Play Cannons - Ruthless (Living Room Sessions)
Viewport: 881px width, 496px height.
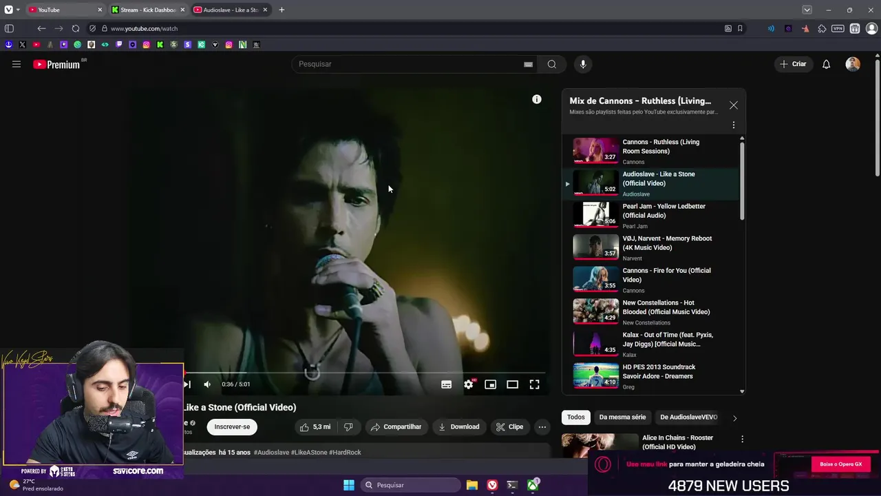coord(651,151)
